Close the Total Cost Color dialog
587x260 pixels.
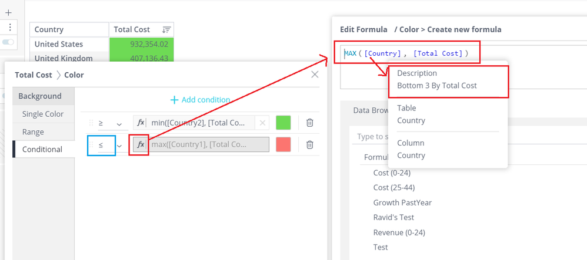[315, 75]
